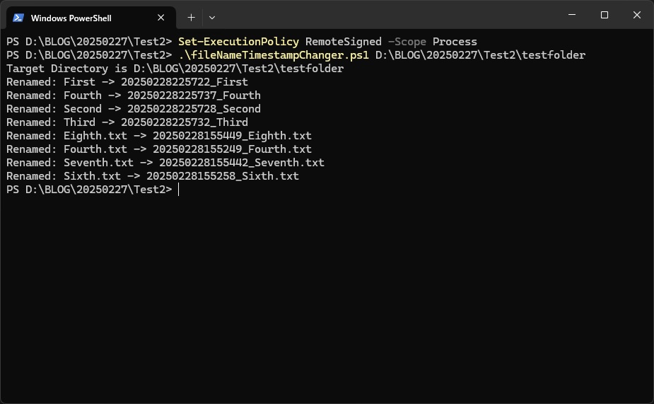Click the fileNameTimestampChanger.ps1 command text

click(x=274, y=55)
